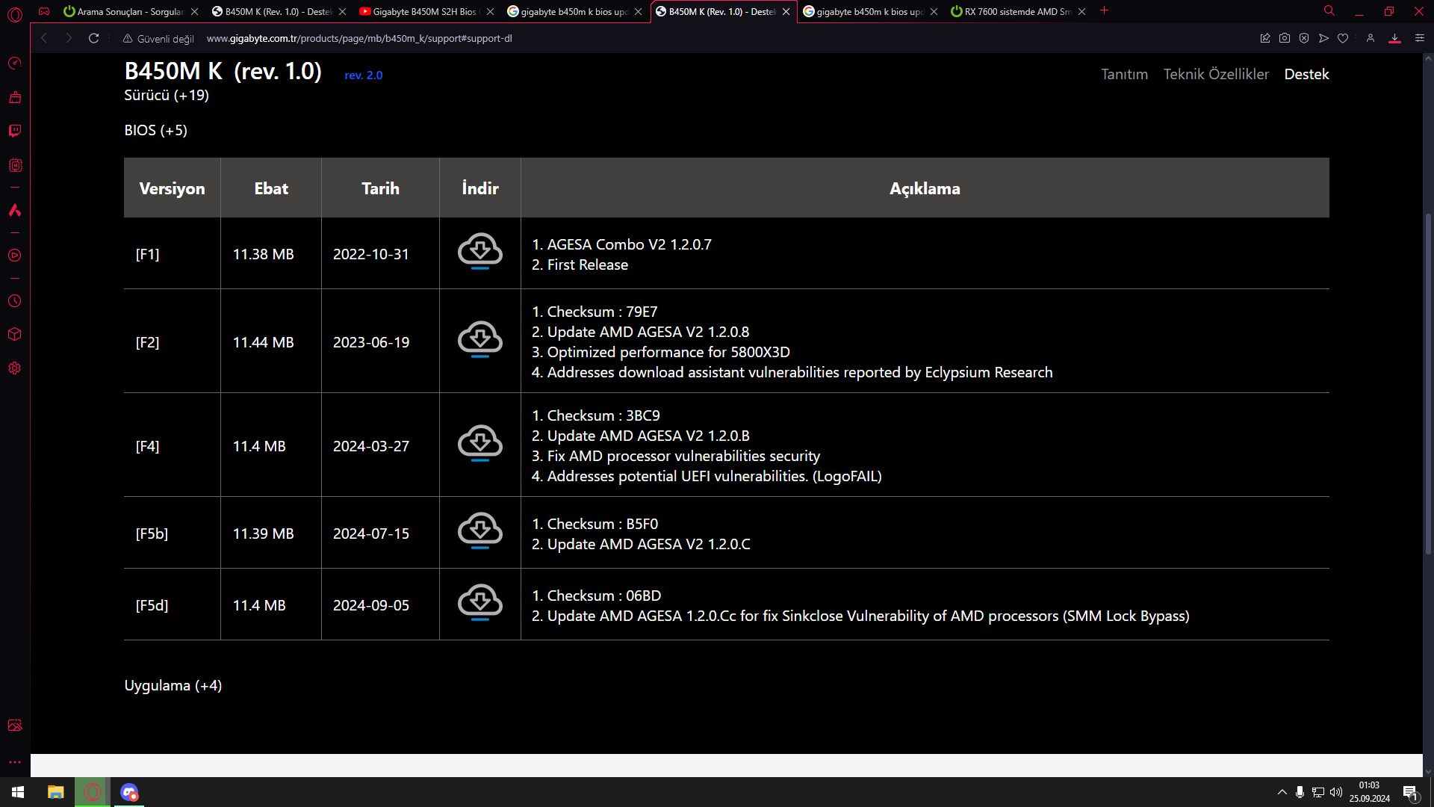Open Extensions cube icon in sidebar
Image resolution: width=1434 pixels, height=807 pixels.
click(15, 334)
